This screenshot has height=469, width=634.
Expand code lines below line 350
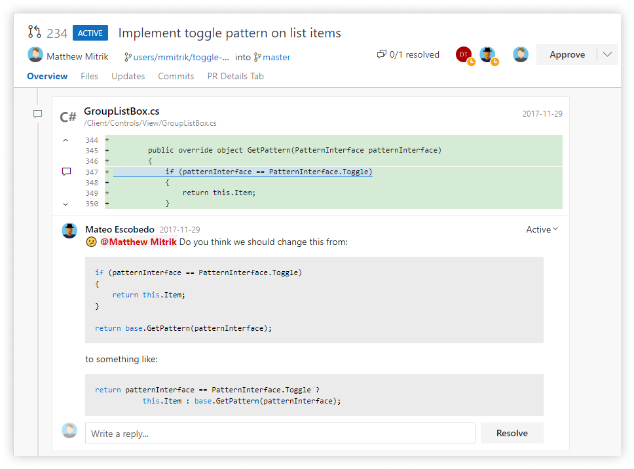65,204
